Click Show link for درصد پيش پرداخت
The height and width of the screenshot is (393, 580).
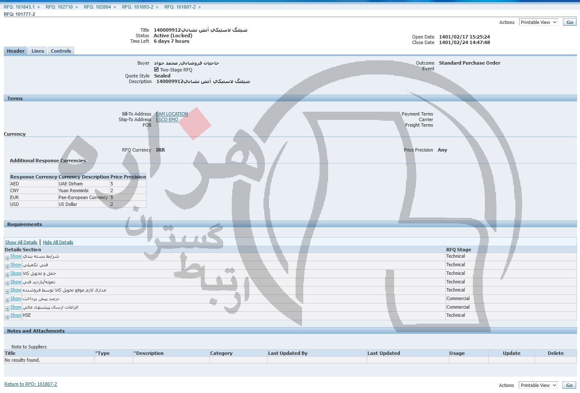click(x=16, y=298)
